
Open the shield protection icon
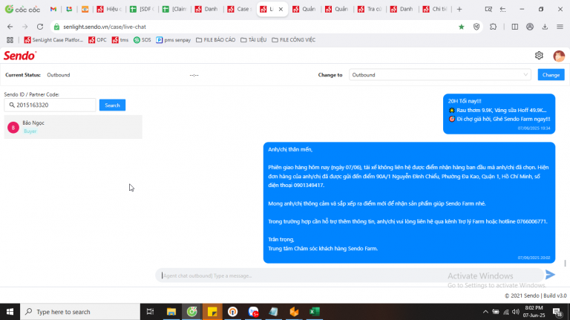coord(476,27)
